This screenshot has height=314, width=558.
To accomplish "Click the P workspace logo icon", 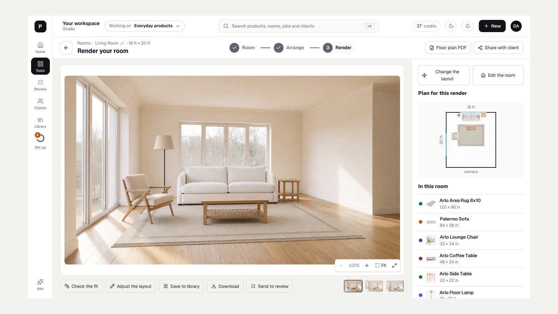I will tap(40, 27).
